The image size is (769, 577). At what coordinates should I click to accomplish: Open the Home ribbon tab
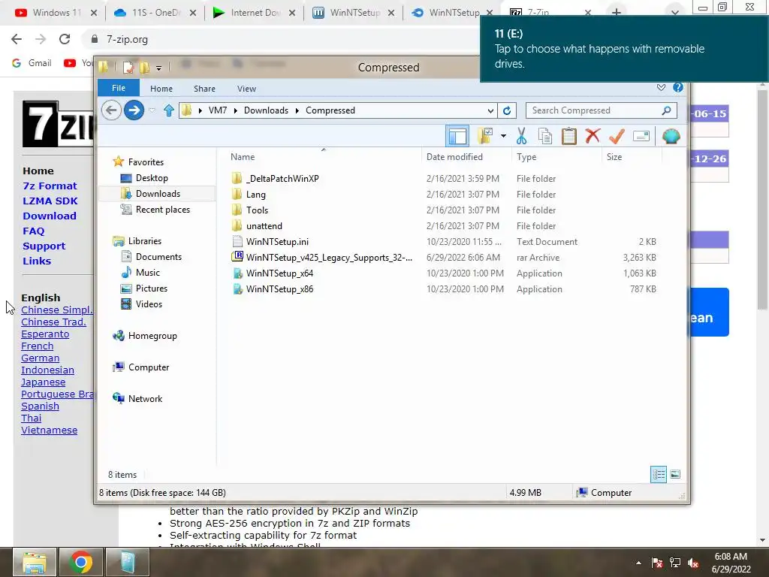161,89
